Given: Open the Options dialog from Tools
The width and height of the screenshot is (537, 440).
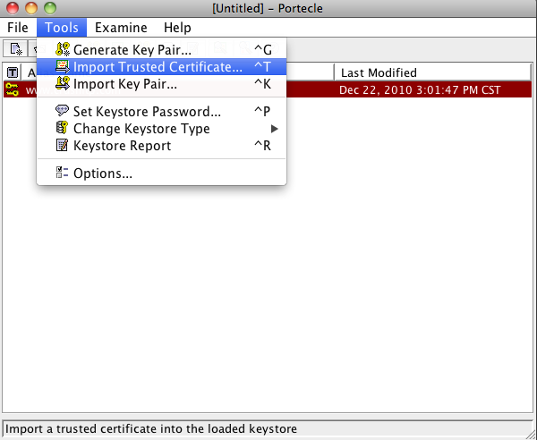Looking at the screenshot, I should 161,173.
